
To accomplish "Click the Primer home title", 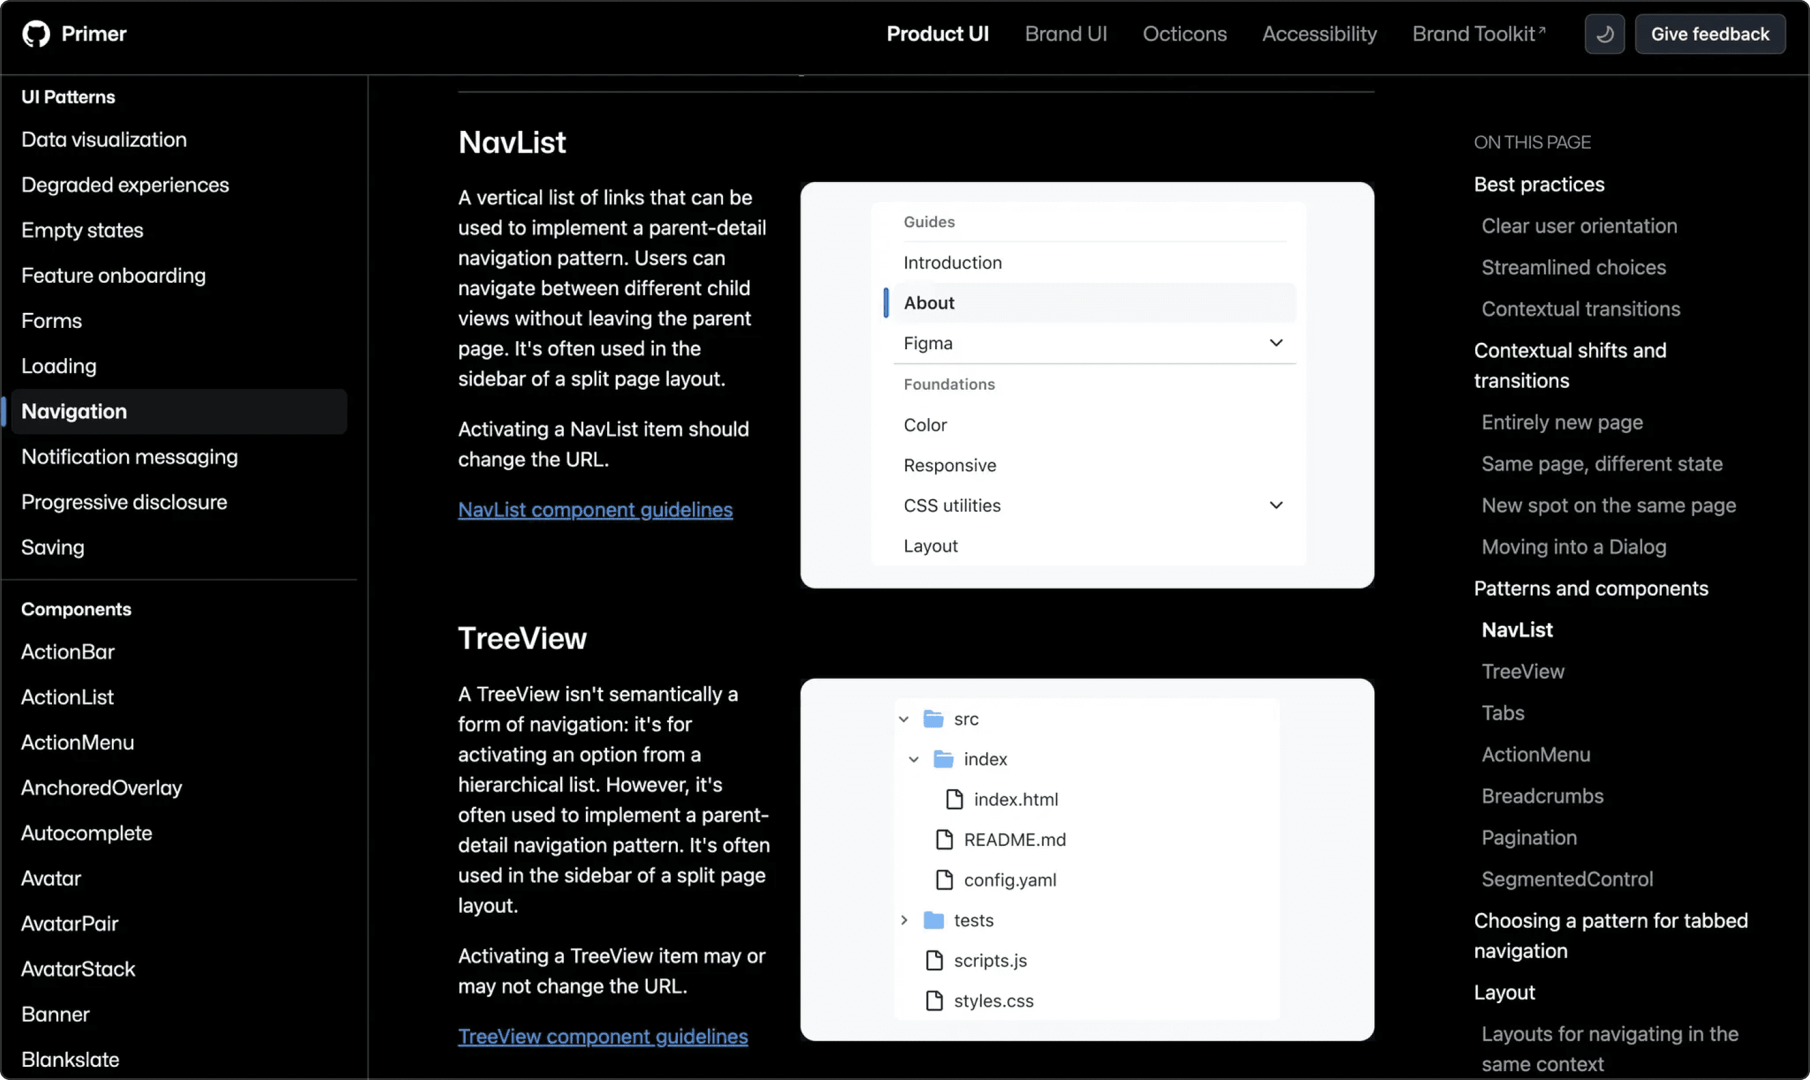I will pyautogui.click(x=94, y=34).
